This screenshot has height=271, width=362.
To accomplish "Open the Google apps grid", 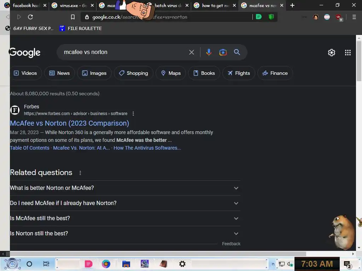I will [348, 53].
